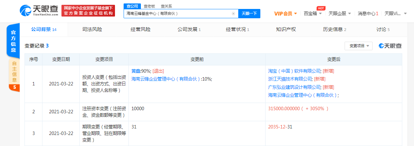Open the 天眼Vi... account dropdown
The height and width of the screenshot is (146, 414).
tap(396, 14)
